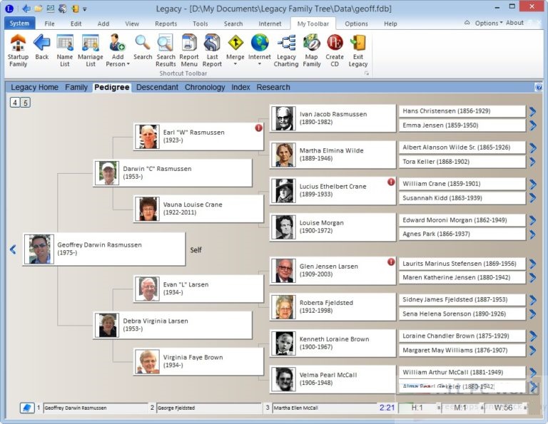548x424 pixels.
Task: Click Geoffrey Darwin Rasmussen's photo thumbnail
Action: (x=39, y=249)
